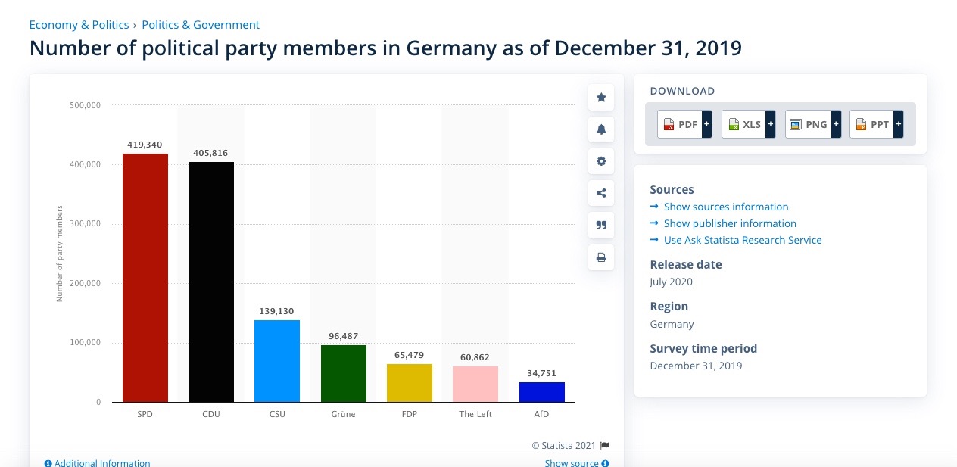Click the star favorite icon
The height and width of the screenshot is (467, 957).
click(601, 98)
